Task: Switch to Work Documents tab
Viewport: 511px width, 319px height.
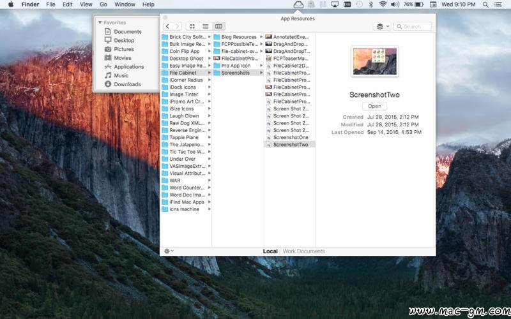Action: click(x=303, y=251)
